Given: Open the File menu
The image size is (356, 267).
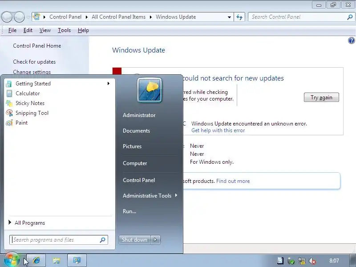Looking at the screenshot, I should coord(12,30).
